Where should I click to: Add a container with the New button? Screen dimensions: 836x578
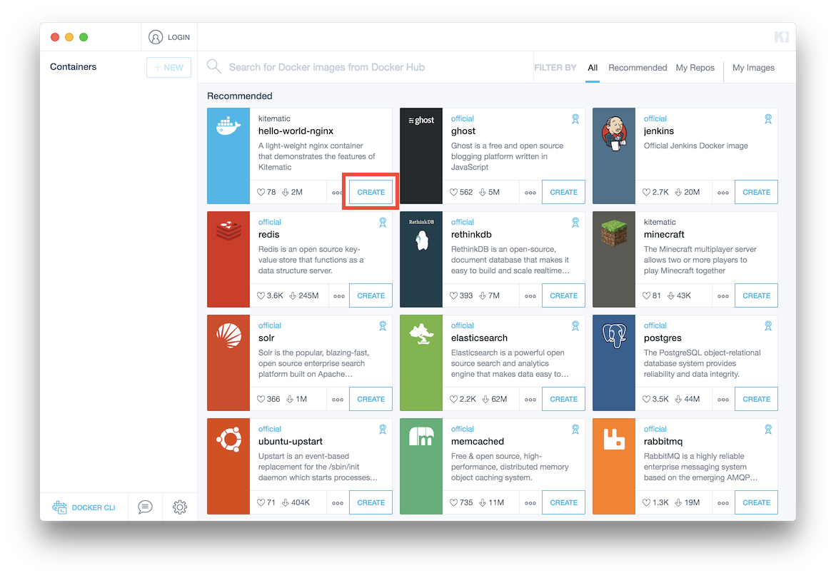[169, 67]
